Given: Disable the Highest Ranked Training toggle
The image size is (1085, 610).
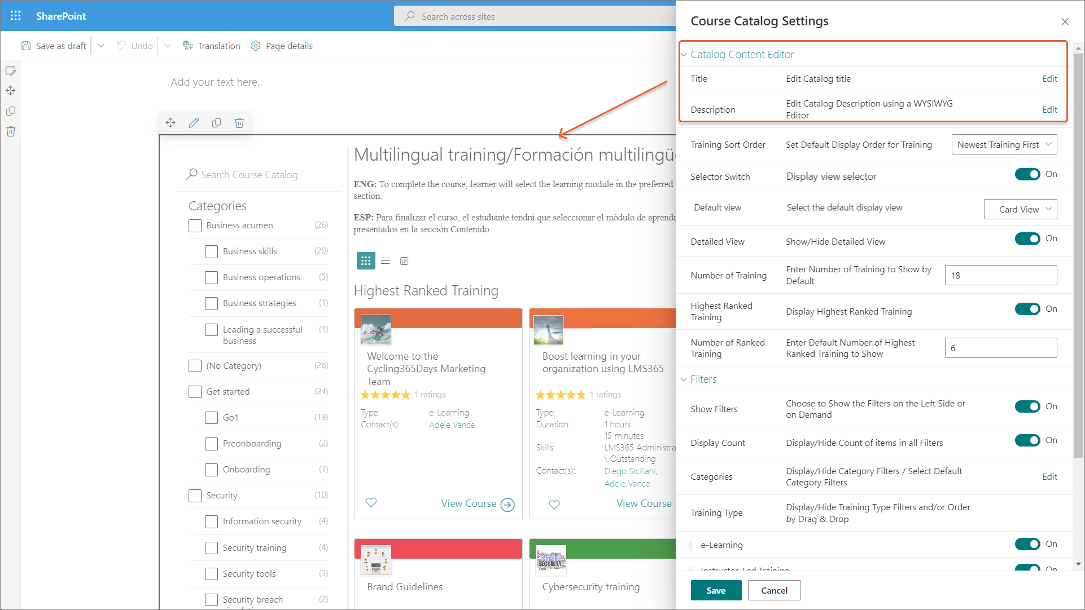Looking at the screenshot, I should pyautogui.click(x=1027, y=309).
